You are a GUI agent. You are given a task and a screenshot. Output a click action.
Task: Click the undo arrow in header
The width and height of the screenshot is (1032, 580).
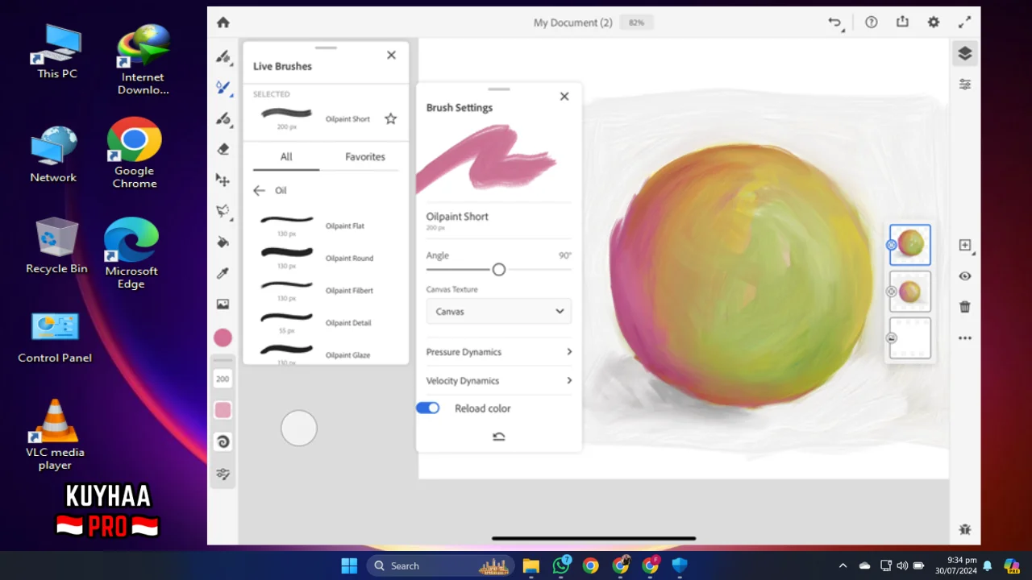834,23
